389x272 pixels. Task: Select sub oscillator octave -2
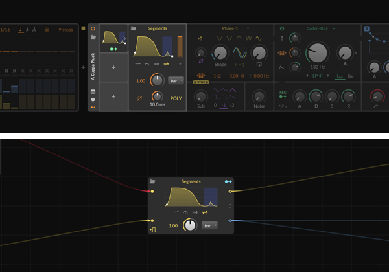[232, 105]
